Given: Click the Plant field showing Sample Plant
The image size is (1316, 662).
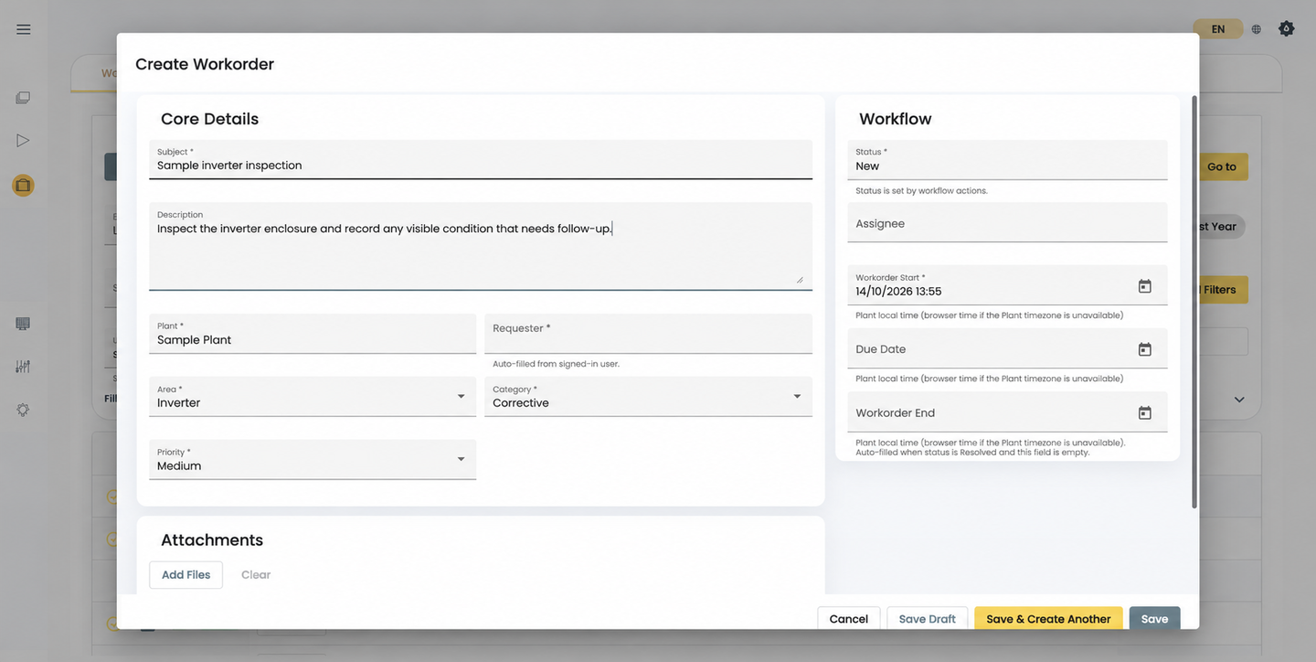Looking at the screenshot, I should (313, 334).
